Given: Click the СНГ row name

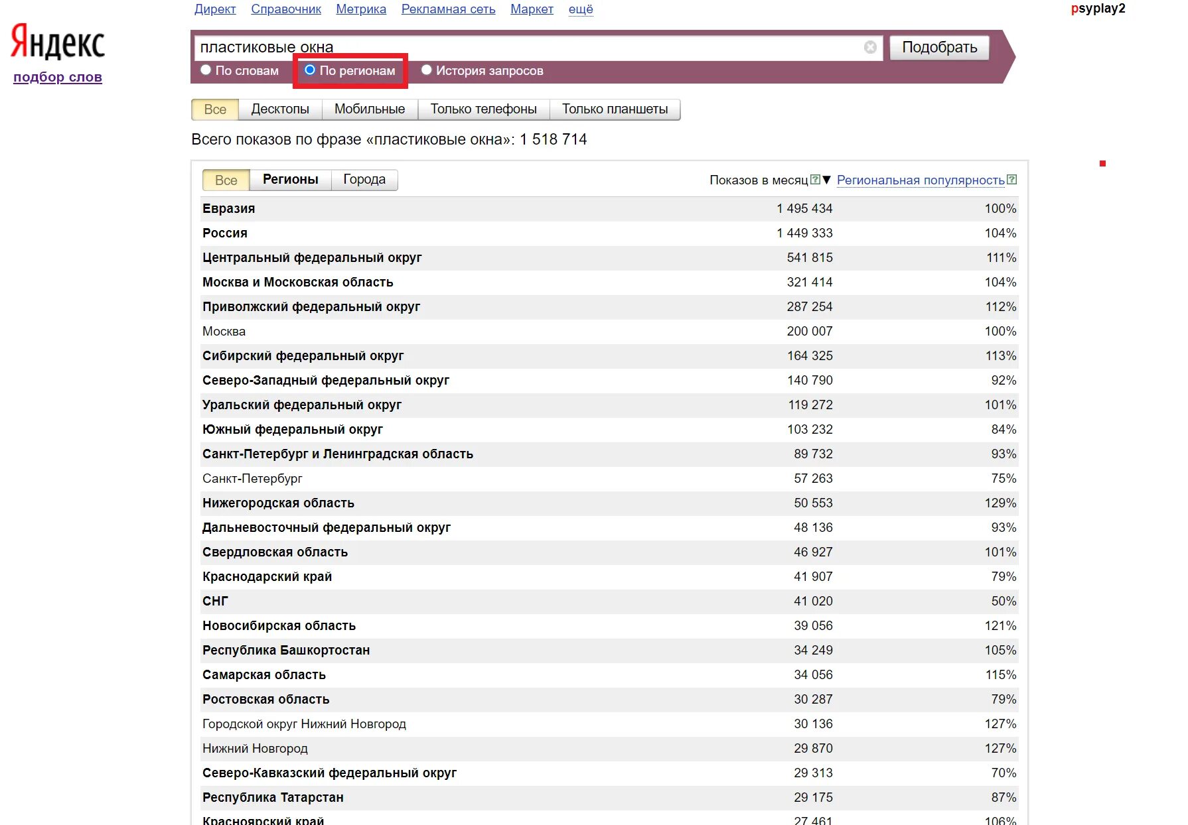Looking at the screenshot, I should [x=215, y=601].
